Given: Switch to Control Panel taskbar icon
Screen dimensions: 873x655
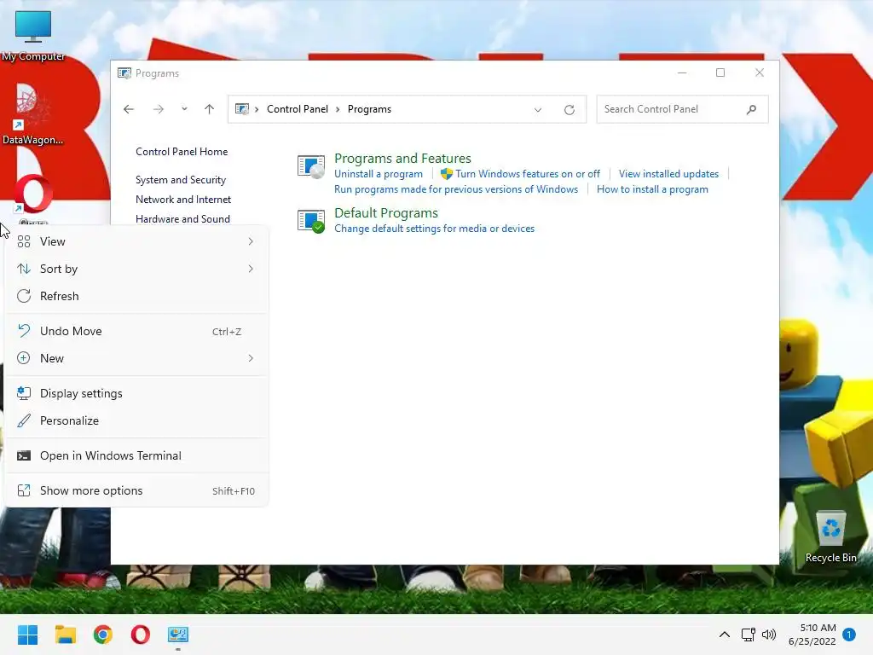Looking at the screenshot, I should pos(178,635).
